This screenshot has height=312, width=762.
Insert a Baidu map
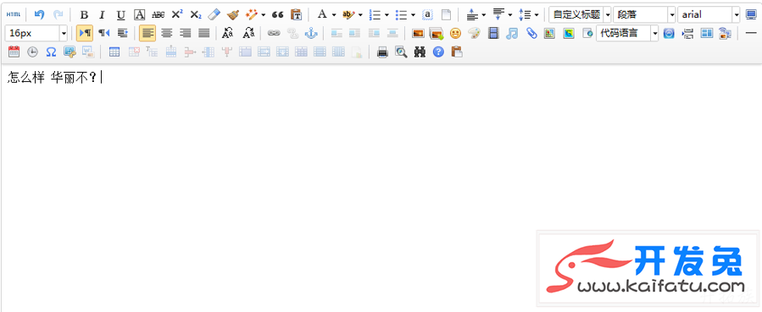(549, 33)
